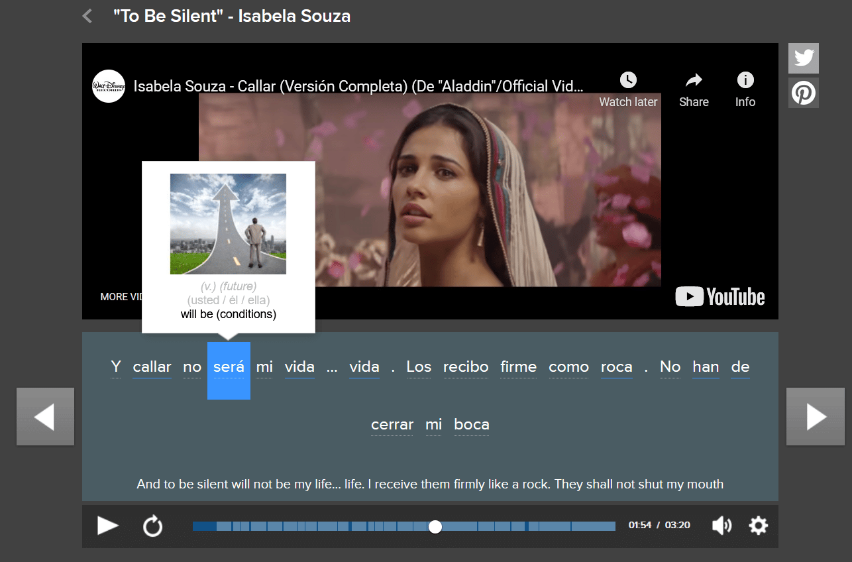Screen dimensions: 852x562
Task: Mute the audio with speaker icon
Action: [x=721, y=526]
